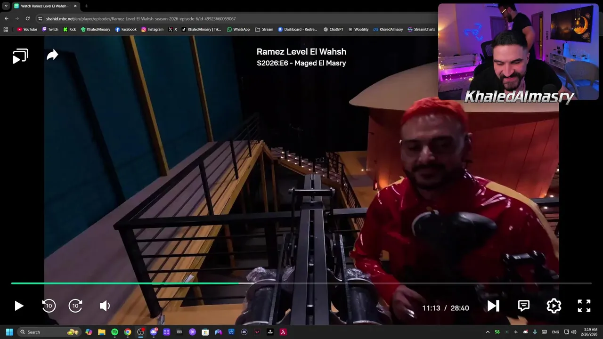Open the Windows Start menu
This screenshot has width=603, height=339.
click(9, 332)
